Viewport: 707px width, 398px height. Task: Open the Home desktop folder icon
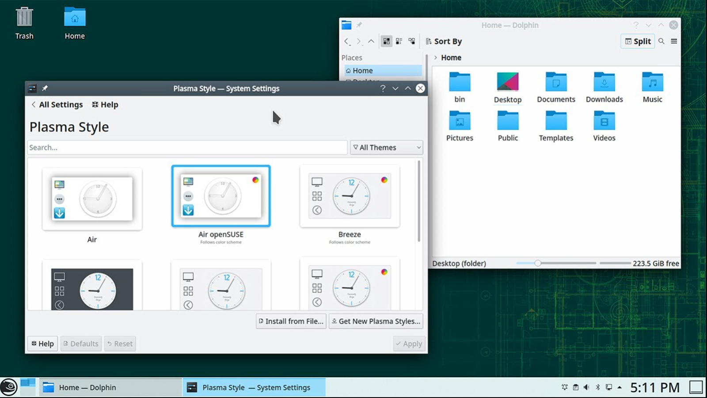(x=75, y=23)
